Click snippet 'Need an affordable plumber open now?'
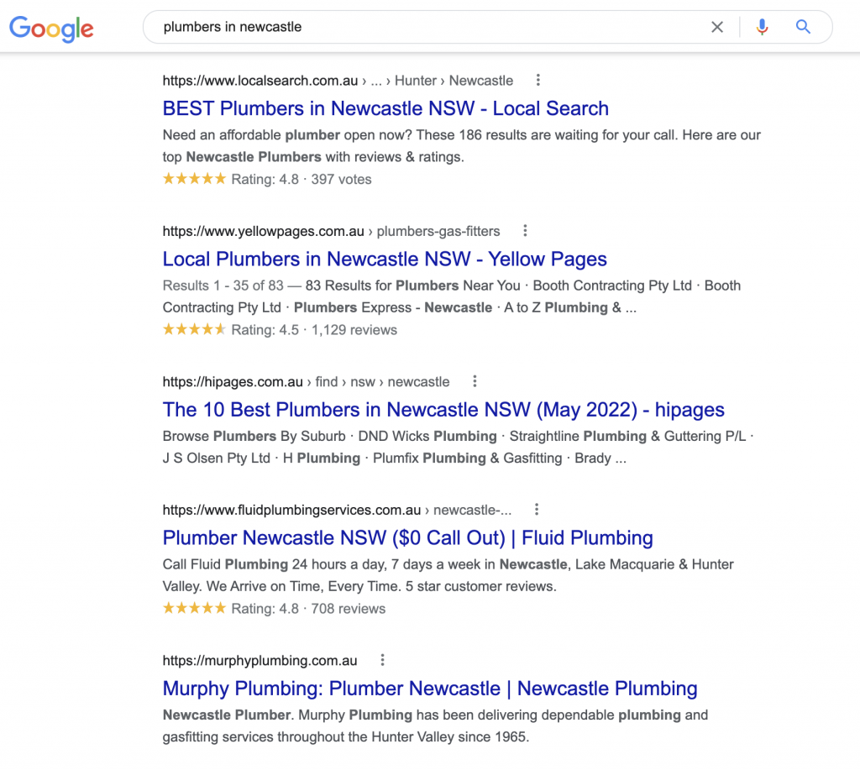The height and width of the screenshot is (770, 860). 287,135
